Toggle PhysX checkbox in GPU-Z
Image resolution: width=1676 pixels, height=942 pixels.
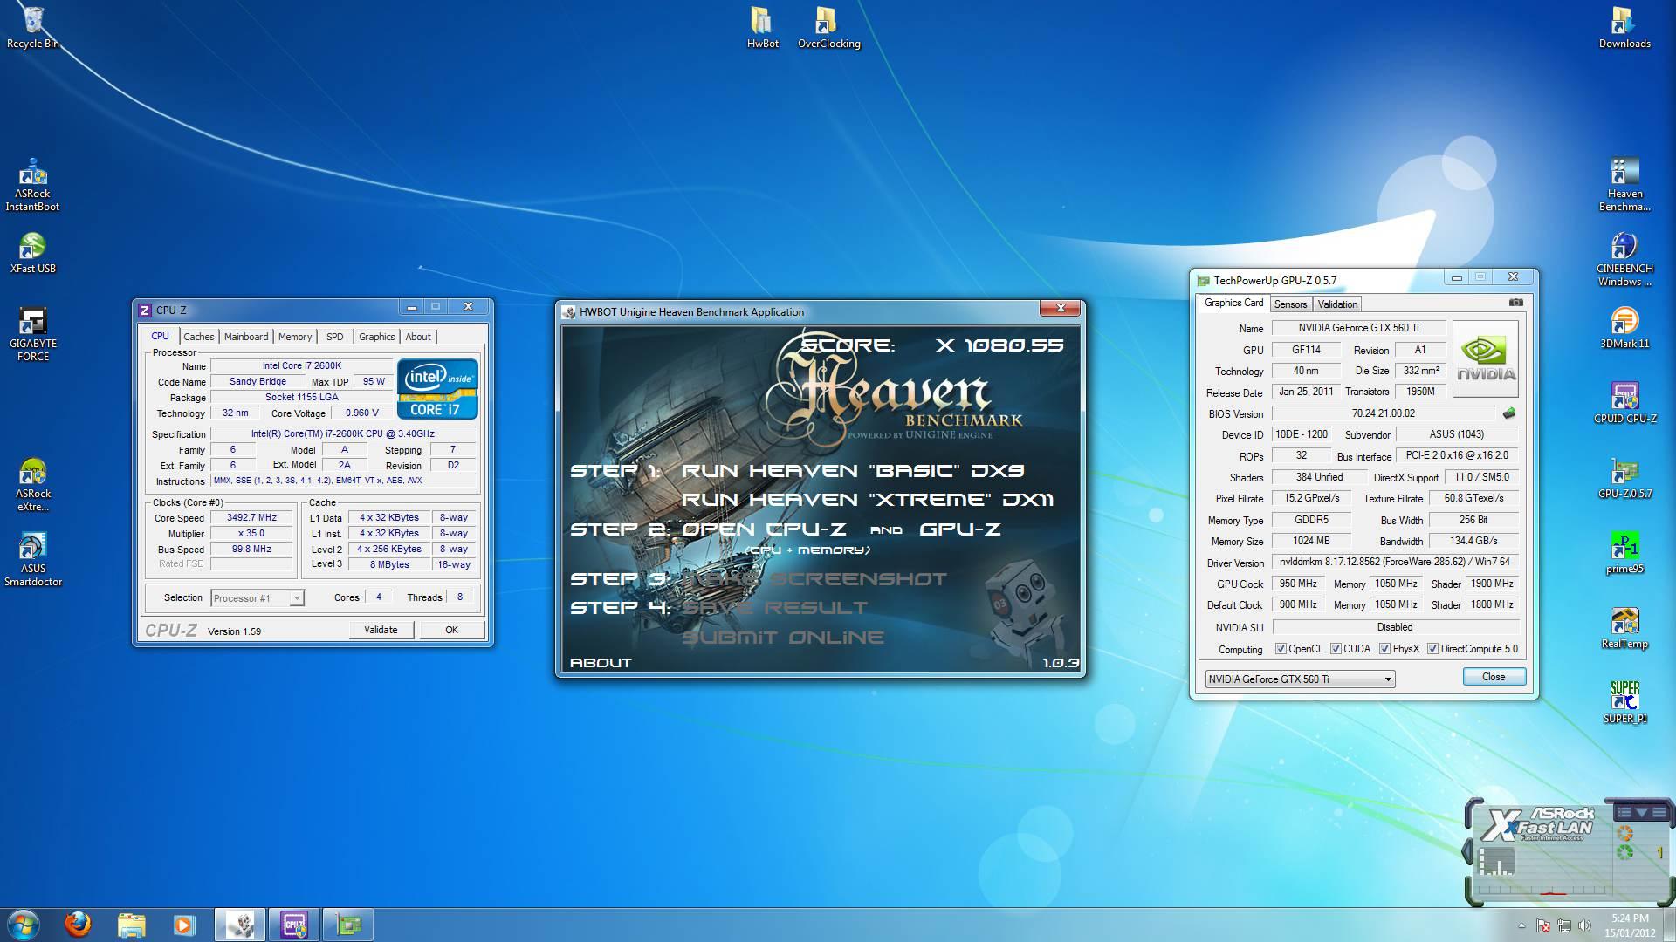[1384, 649]
